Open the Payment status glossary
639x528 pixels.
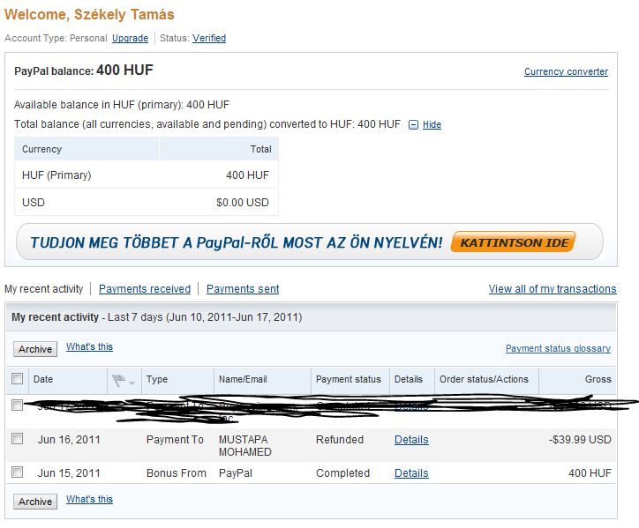point(557,348)
